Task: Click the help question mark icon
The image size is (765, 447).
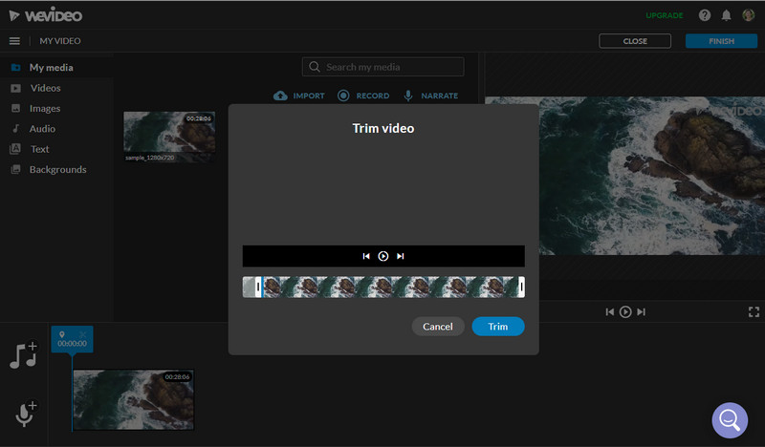Action: [705, 15]
